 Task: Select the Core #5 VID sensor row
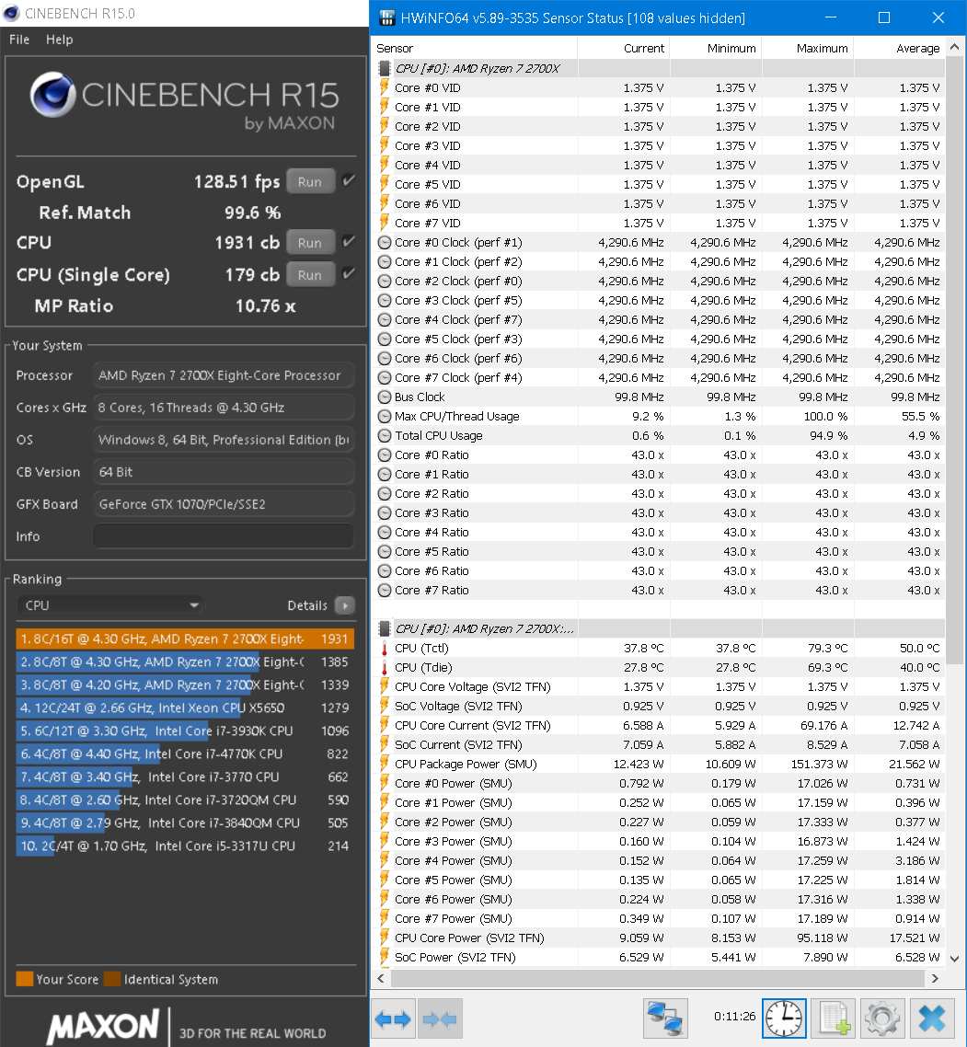[x=658, y=184]
